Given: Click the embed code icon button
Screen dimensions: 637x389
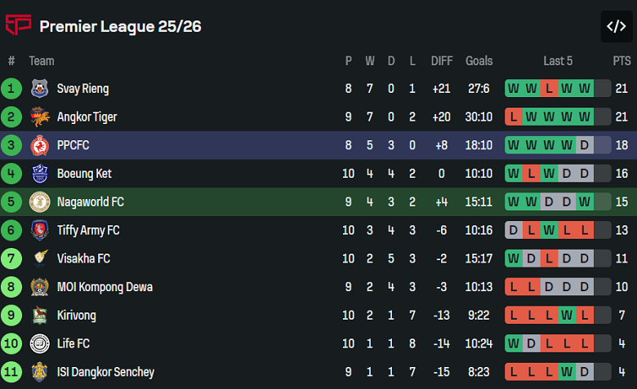Looking at the screenshot, I should [616, 26].
